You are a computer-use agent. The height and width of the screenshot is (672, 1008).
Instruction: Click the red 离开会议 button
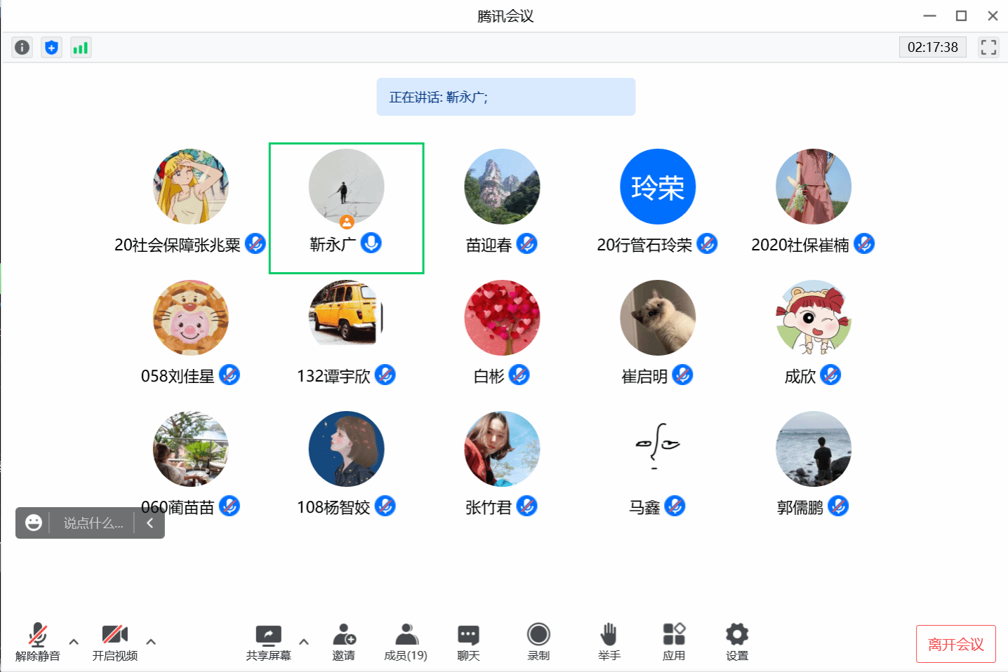click(955, 644)
